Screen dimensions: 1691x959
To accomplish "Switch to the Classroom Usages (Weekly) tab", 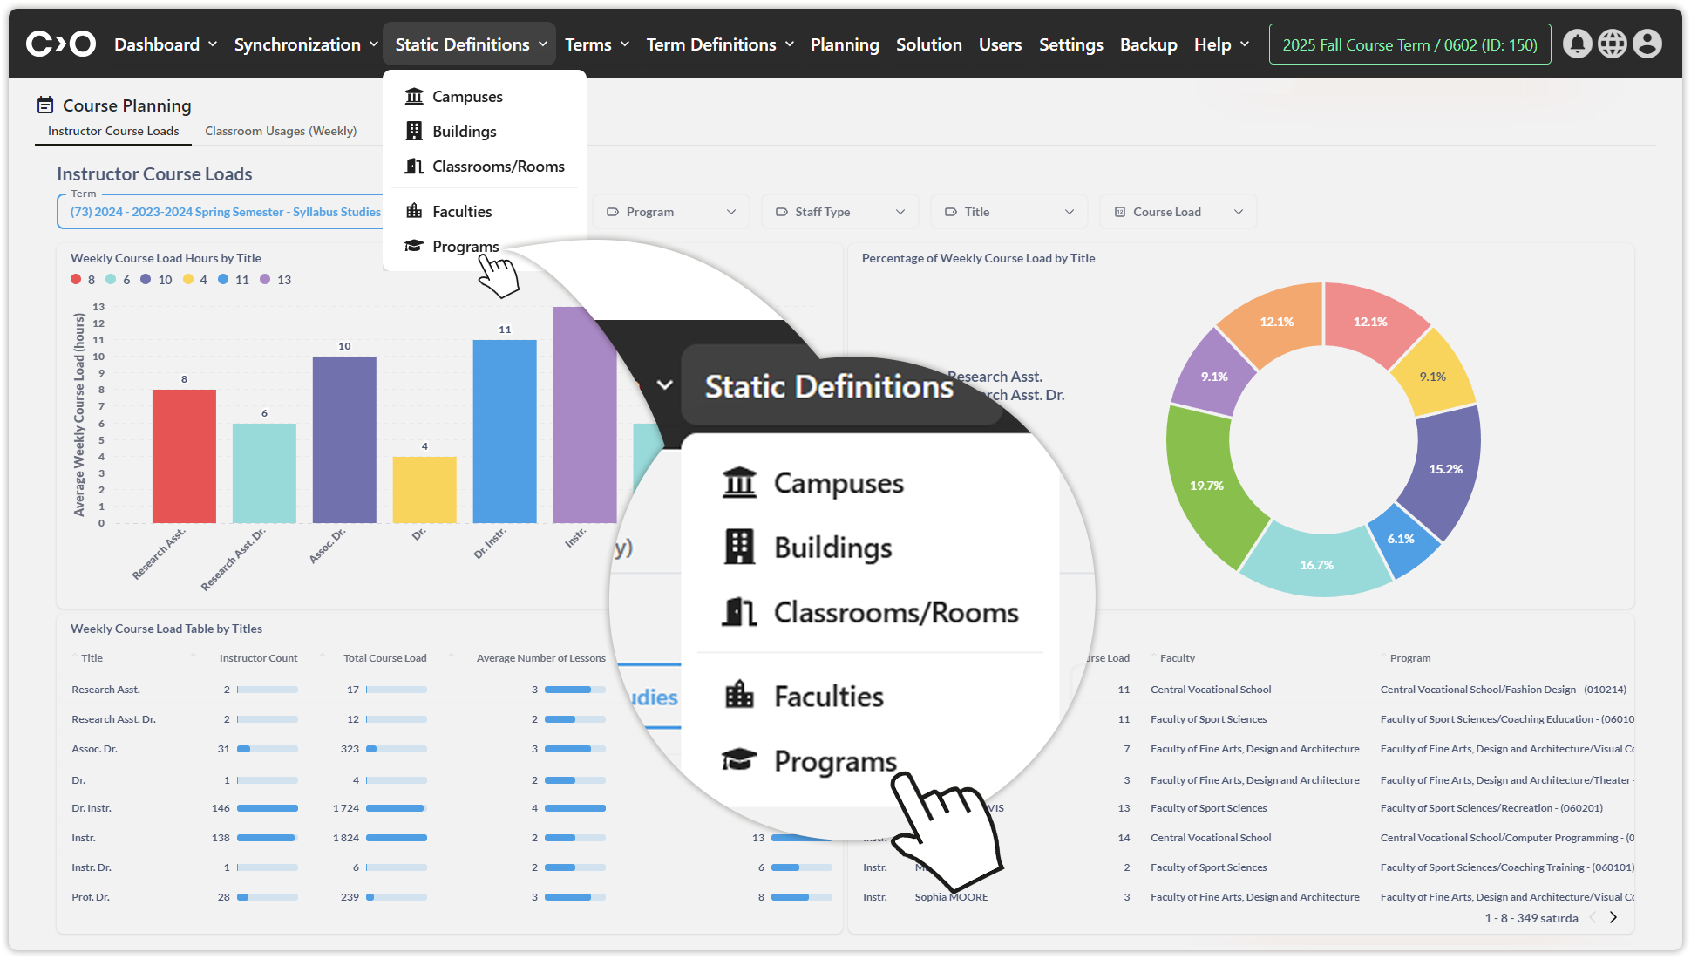I will point(281,131).
